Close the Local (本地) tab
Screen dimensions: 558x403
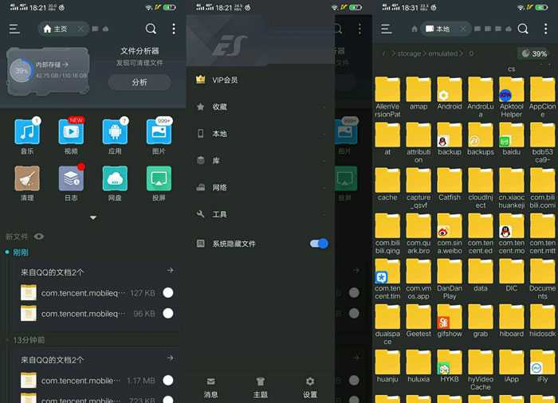[x=463, y=29]
